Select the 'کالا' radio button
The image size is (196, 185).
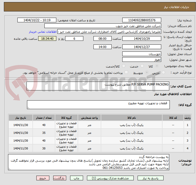point(157,66)
